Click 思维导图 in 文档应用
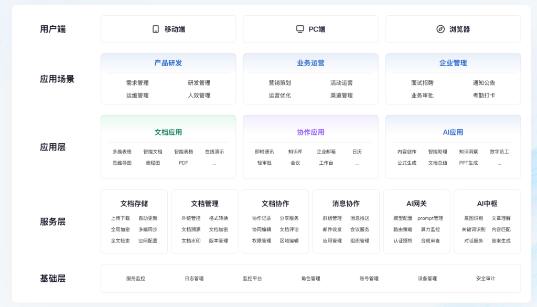537x307 pixels. pos(122,163)
